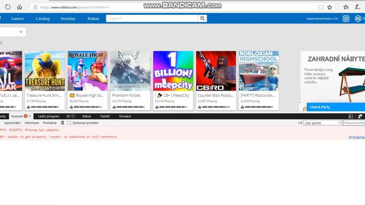Toggle Zachovat protokol checkbox
This screenshot has width=365, height=205.
(69, 123)
